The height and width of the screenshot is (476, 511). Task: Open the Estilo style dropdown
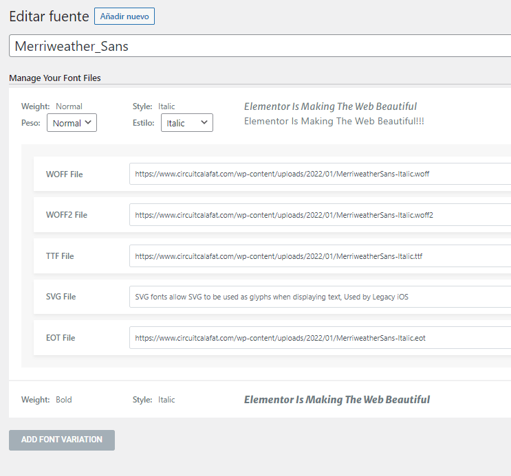tap(187, 123)
